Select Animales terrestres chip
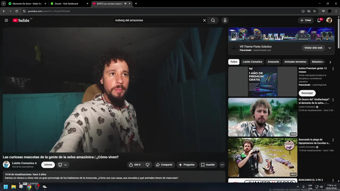The image size is (340, 191). [295, 62]
